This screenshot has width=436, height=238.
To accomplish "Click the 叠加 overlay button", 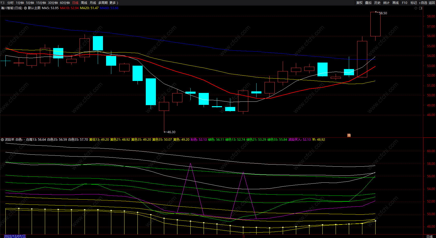I will [368, 3].
